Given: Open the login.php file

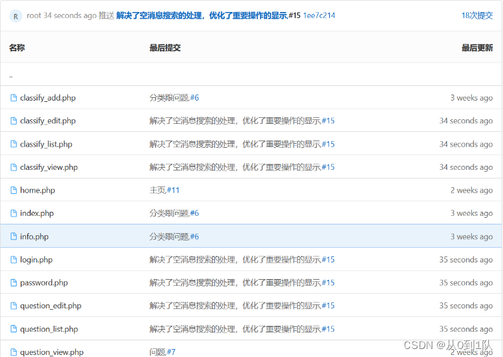Looking at the screenshot, I should coord(36,260).
